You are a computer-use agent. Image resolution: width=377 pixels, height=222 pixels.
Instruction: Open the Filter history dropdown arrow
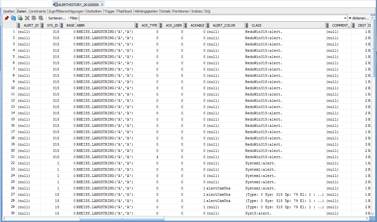345,18
